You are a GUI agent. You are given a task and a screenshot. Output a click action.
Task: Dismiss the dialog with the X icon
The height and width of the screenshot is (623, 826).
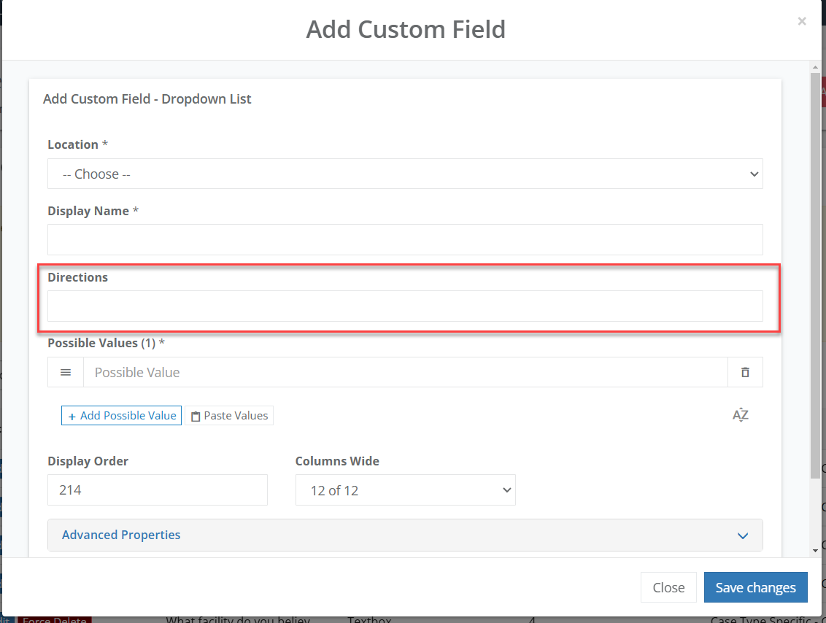coord(801,21)
